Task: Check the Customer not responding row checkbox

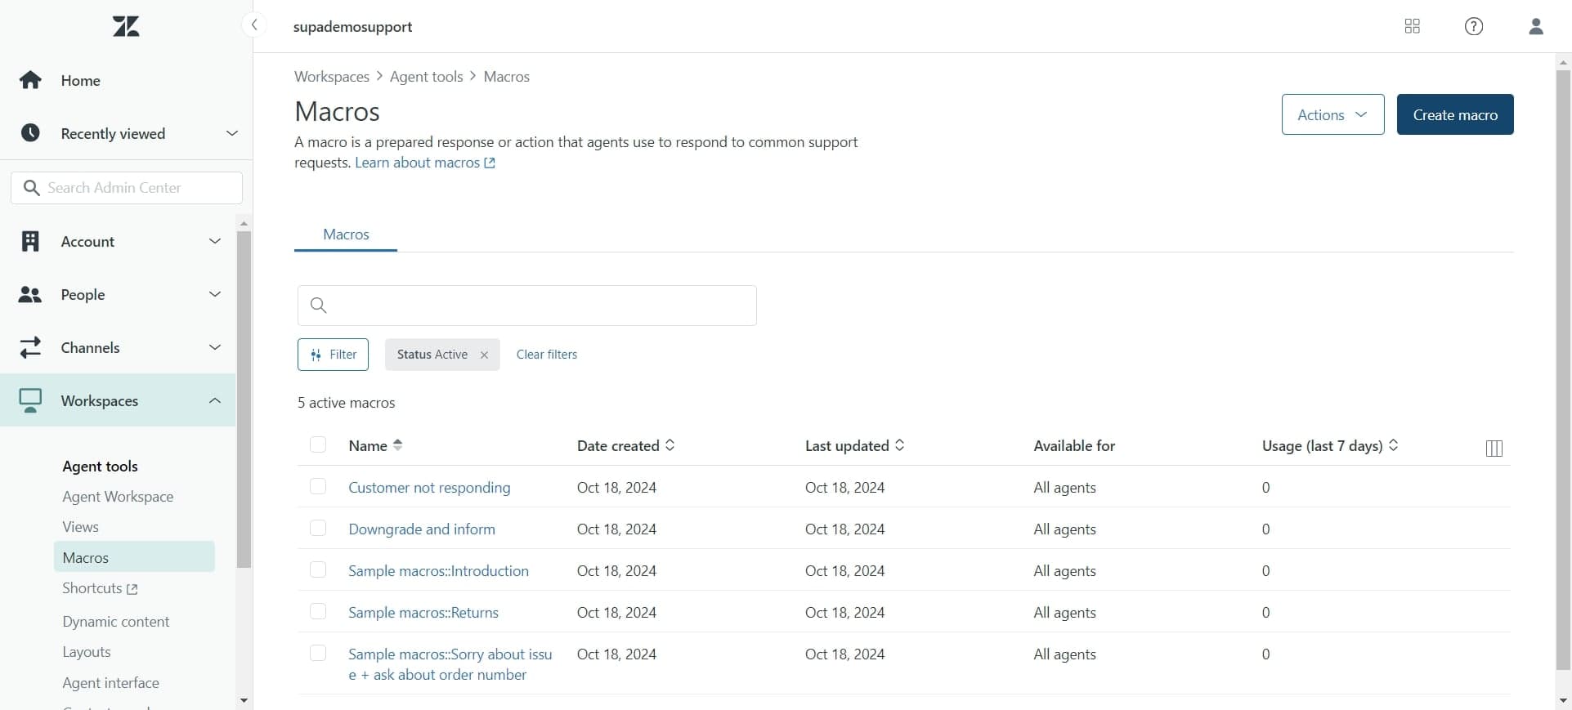Action: [318, 486]
